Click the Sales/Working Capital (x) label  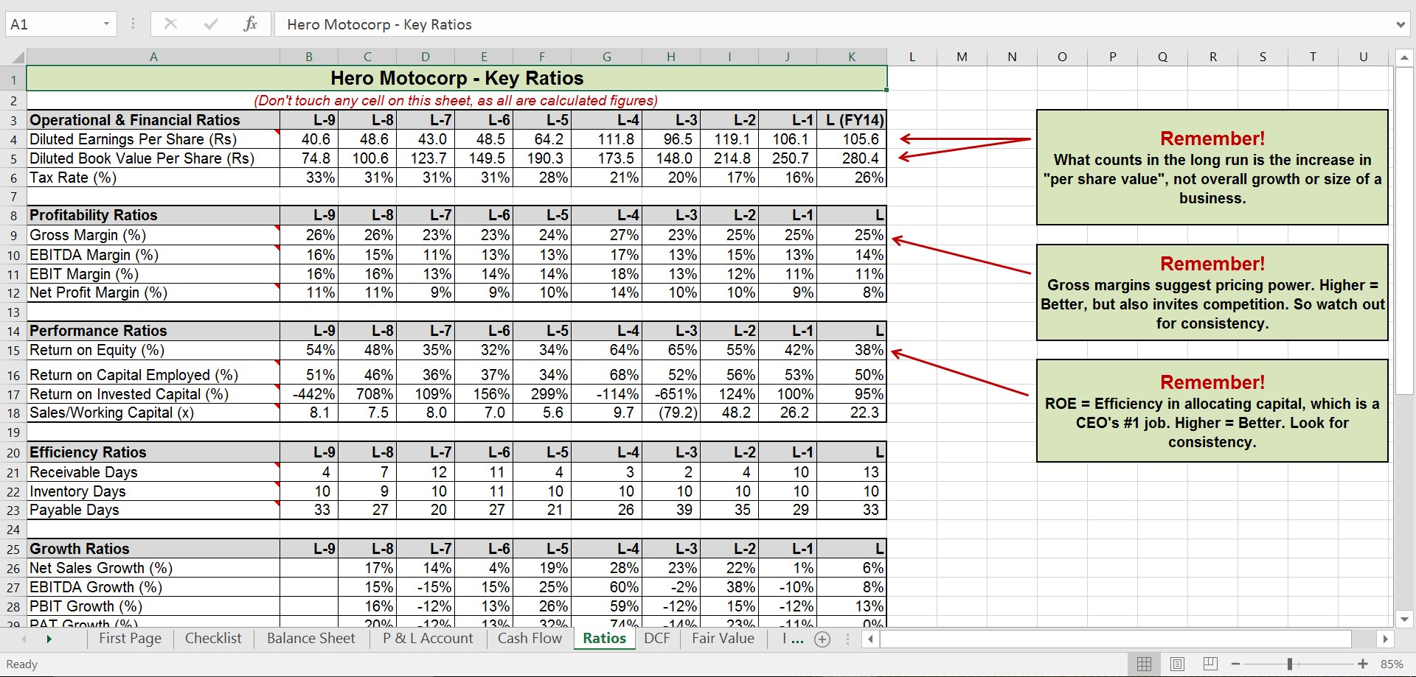coord(111,413)
